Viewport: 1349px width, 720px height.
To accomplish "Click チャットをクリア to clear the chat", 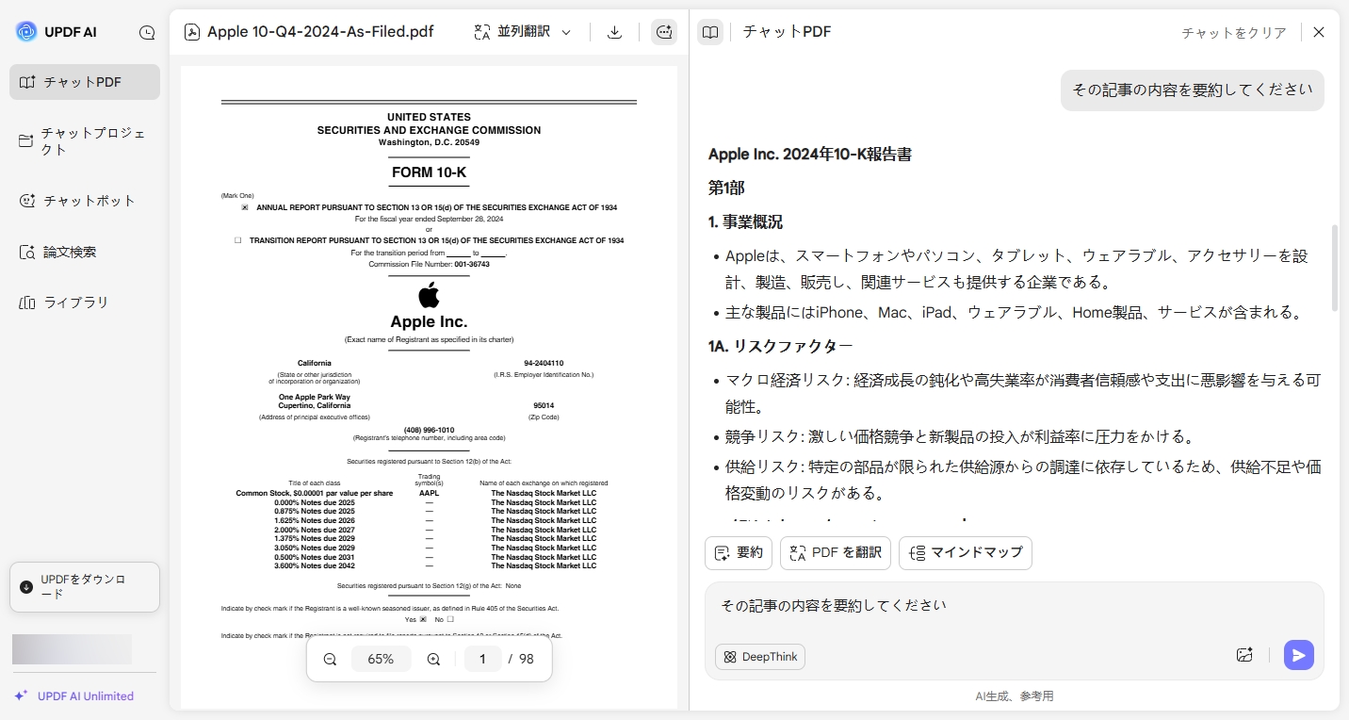I will click(1234, 33).
